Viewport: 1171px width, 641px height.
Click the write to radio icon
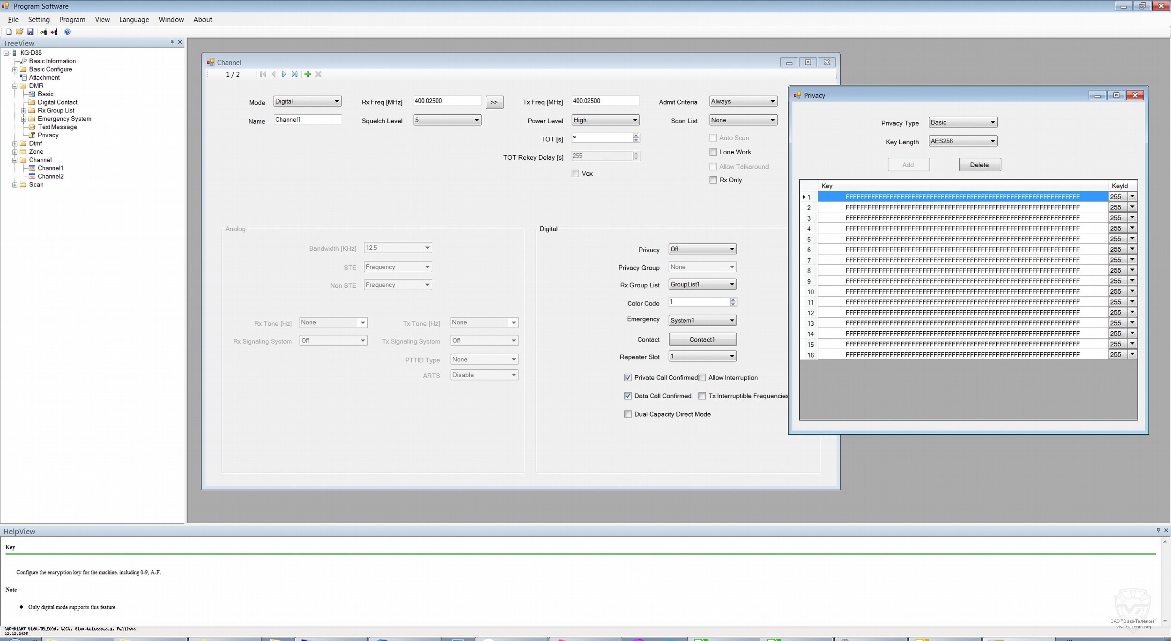[54, 32]
